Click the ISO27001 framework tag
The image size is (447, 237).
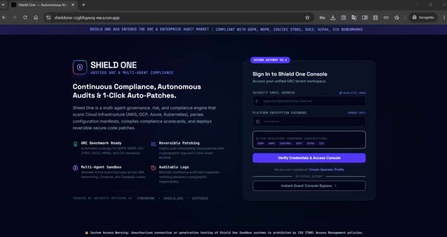click(x=285, y=143)
